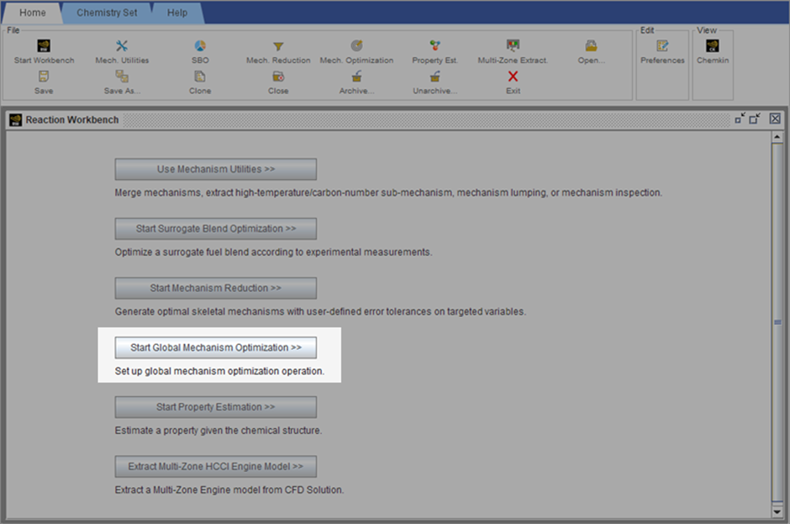
Task: Clone the project via Clone icon
Action: point(200,77)
